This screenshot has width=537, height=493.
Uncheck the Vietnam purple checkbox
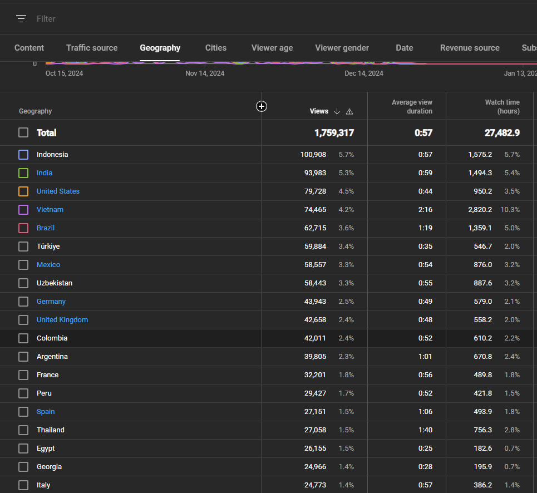(x=23, y=210)
